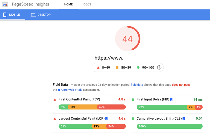Image resolution: width=210 pixels, height=134 pixels.
Task: Click the First Contentful Paint (FCP) label
Action: pos(79,99)
